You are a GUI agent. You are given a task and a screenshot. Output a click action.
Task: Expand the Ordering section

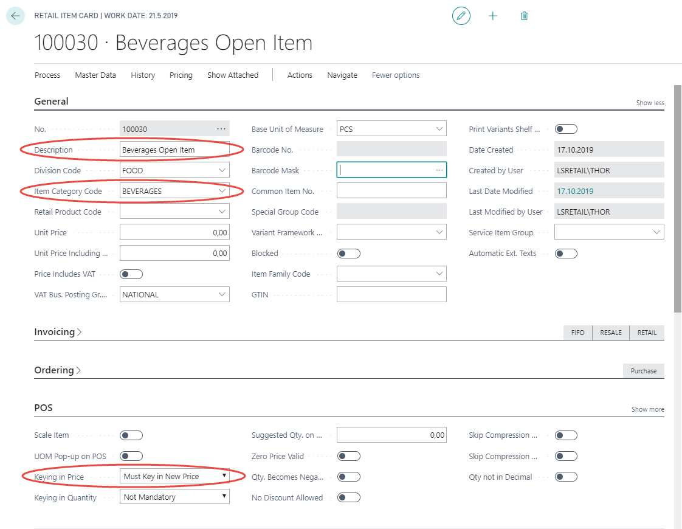(58, 370)
